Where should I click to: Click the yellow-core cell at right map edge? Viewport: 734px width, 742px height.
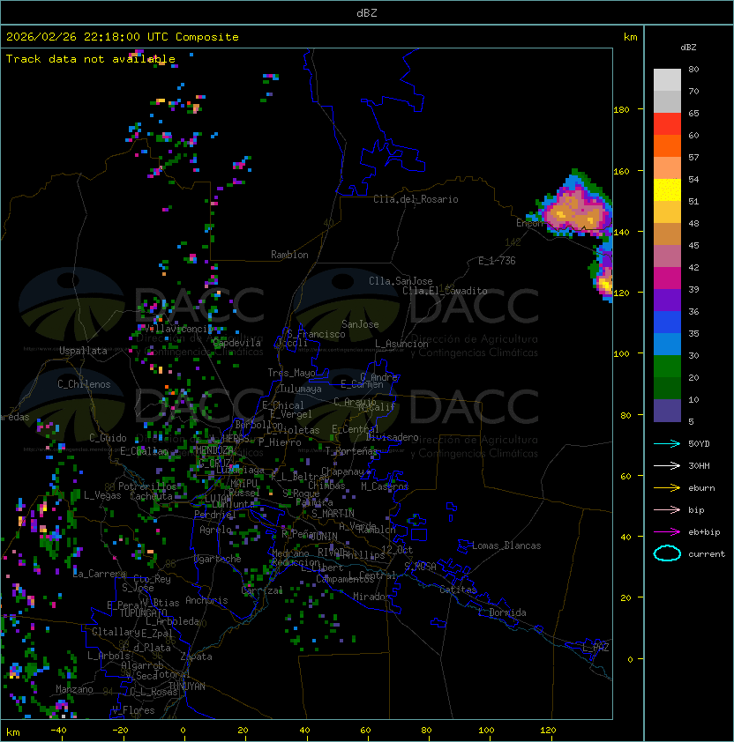(x=604, y=285)
